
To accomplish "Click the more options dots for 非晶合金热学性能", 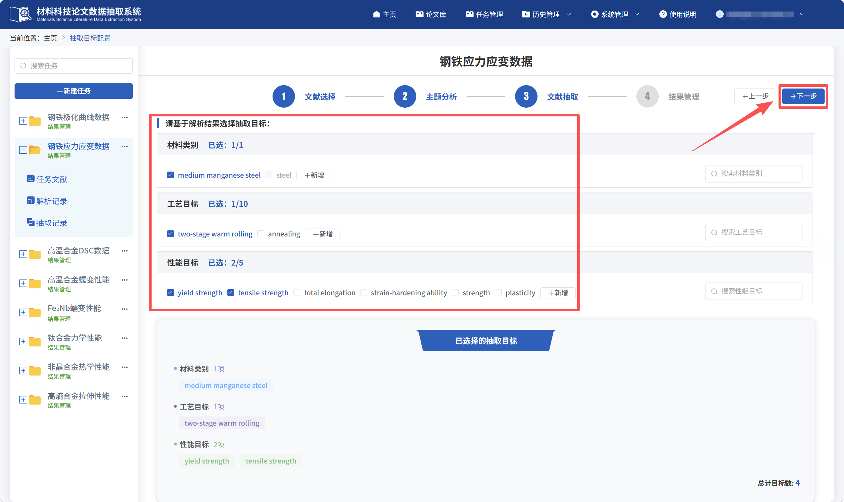I will (x=125, y=367).
